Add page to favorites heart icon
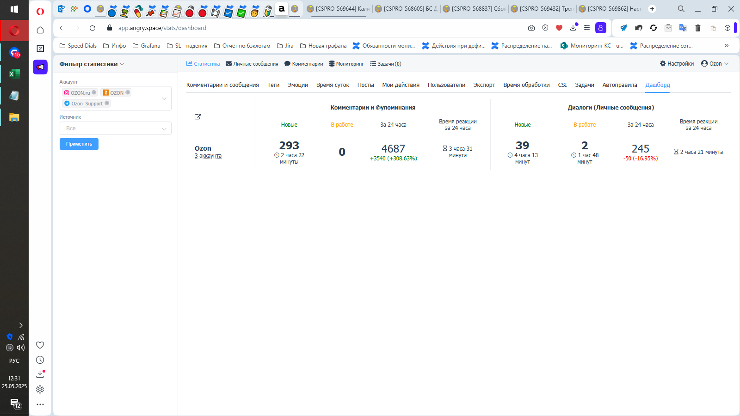This screenshot has height=416, width=740. click(559, 28)
